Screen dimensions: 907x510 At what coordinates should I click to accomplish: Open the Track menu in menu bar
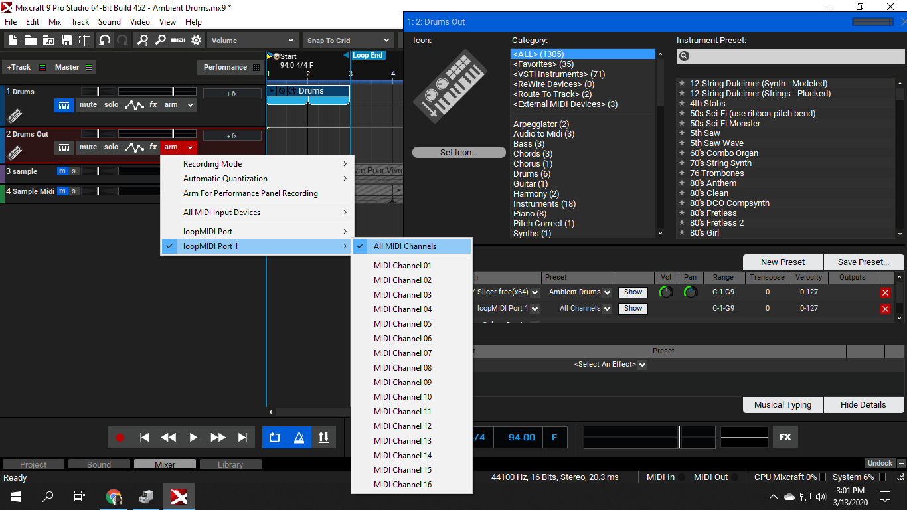pos(80,22)
